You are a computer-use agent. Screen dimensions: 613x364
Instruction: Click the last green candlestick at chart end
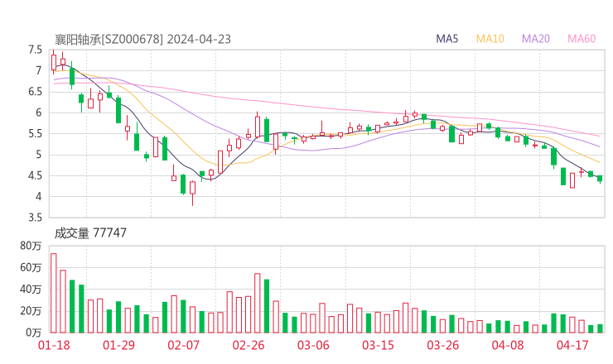[600, 179]
